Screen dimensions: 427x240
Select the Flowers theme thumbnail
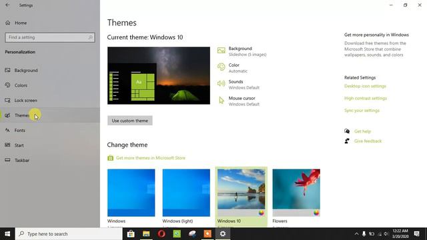pos(296,193)
